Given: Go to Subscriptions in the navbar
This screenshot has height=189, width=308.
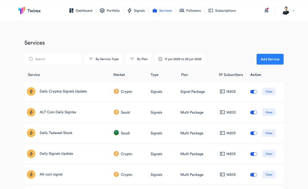Looking at the screenshot, I should point(222,11).
